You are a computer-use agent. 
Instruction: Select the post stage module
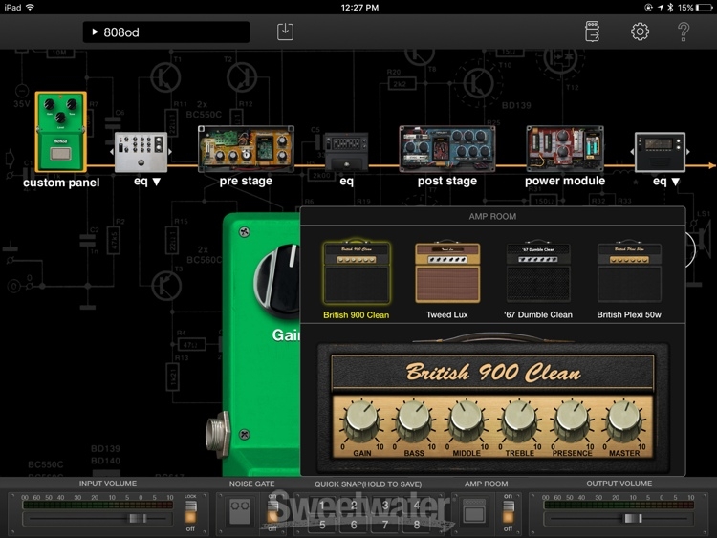point(447,149)
